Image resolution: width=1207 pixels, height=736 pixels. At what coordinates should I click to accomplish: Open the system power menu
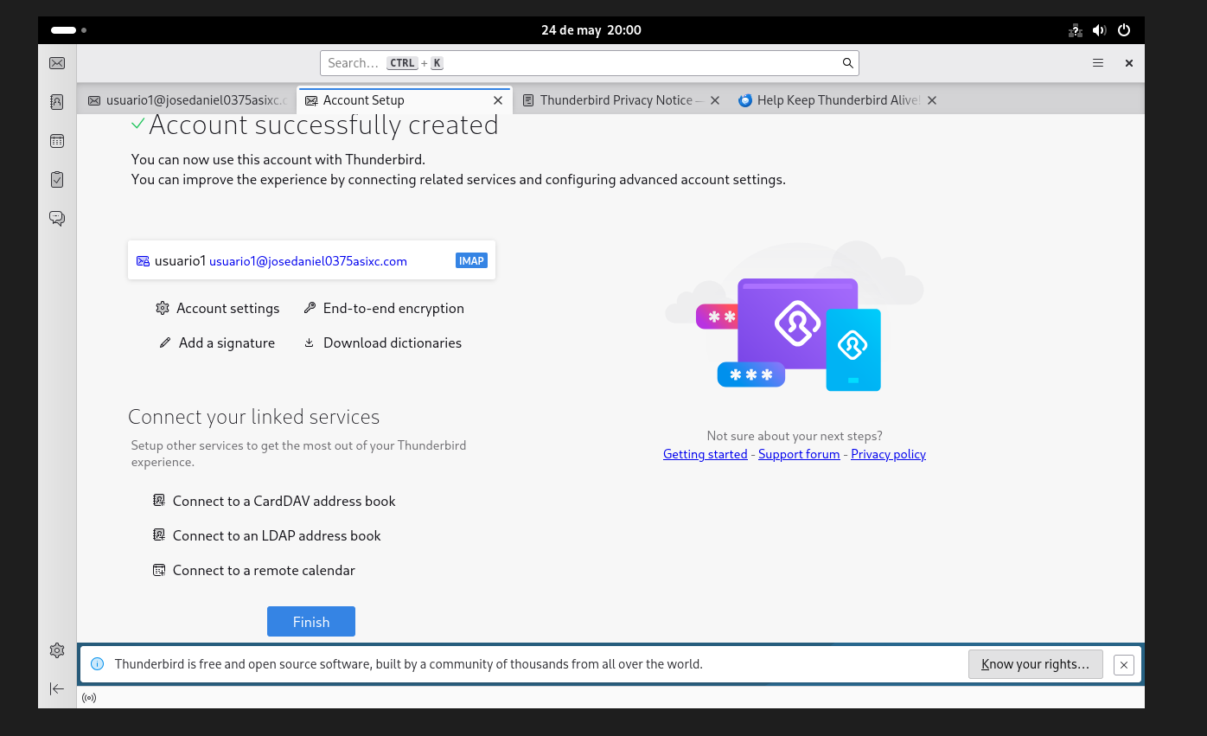[1124, 30]
